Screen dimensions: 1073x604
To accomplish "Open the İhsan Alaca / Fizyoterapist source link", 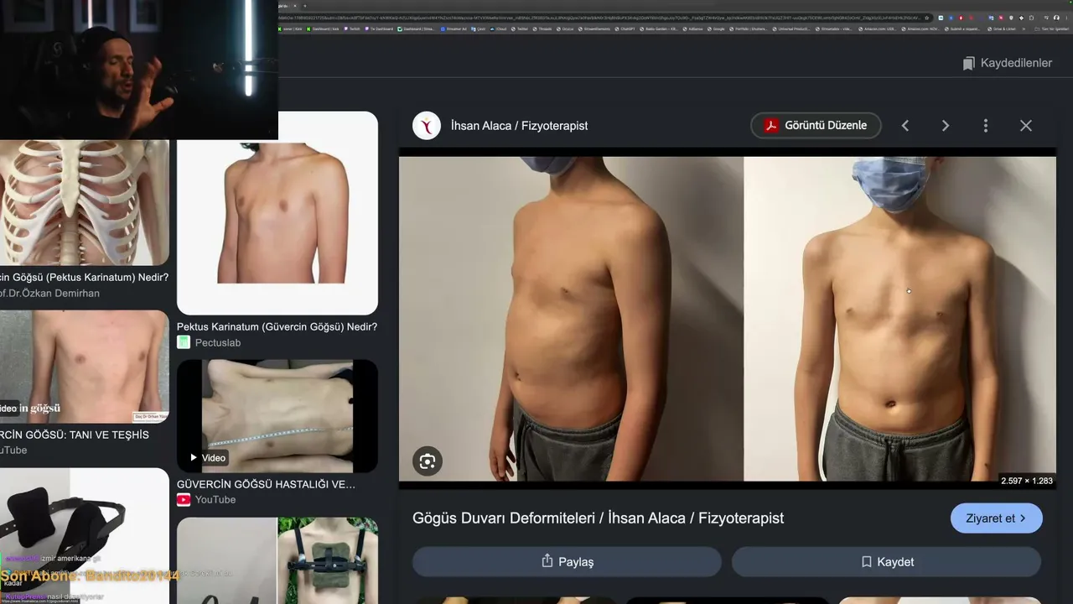I will (x=519, y=126).
